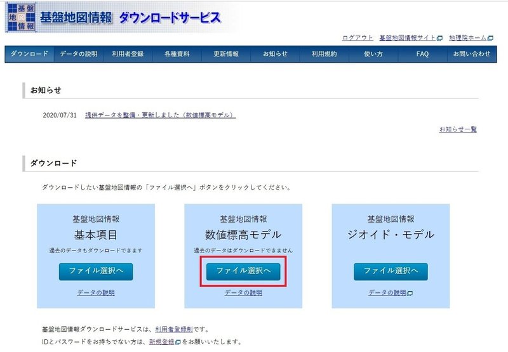Open the データの説明 nav tab
508x352 pixels.
tap(78, 54)
